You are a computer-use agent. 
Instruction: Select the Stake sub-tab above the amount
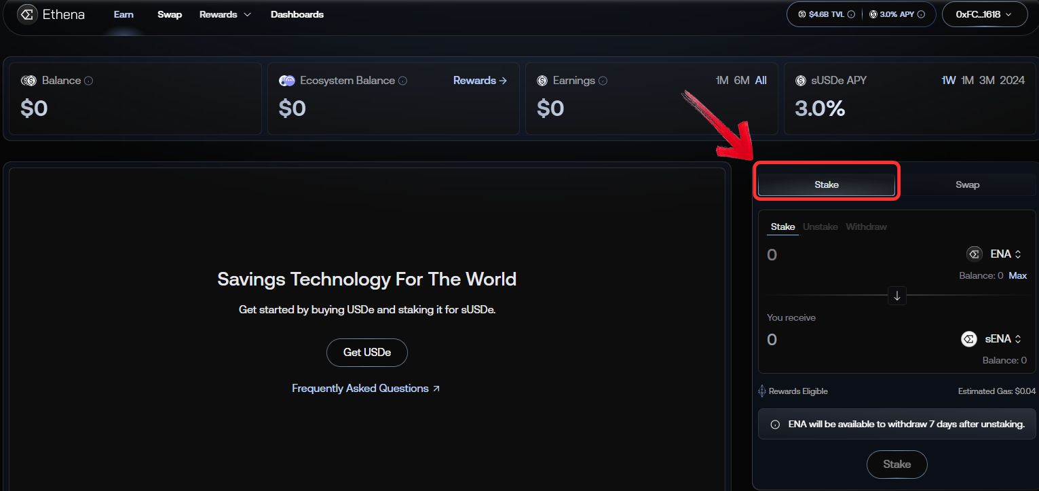pyautogui.click(x=783, y=227)
